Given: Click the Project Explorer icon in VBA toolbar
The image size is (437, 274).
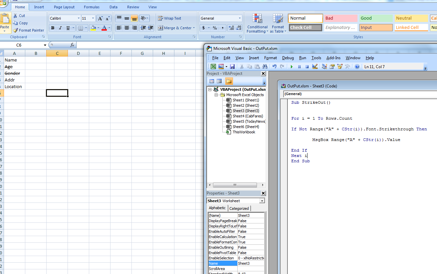Looking at the screenshot, I should click(x=325, y=67).
